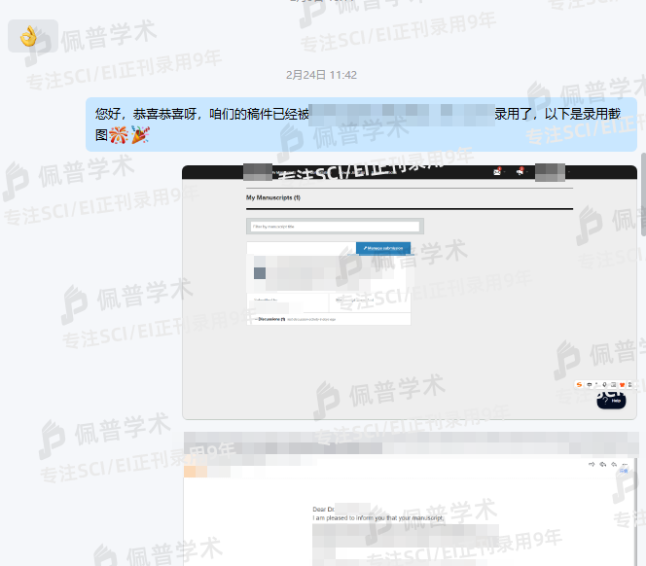Viewport: 646px width, 566px height.
Task: Click the mail envelope icon in header
Action: [497, 172]
